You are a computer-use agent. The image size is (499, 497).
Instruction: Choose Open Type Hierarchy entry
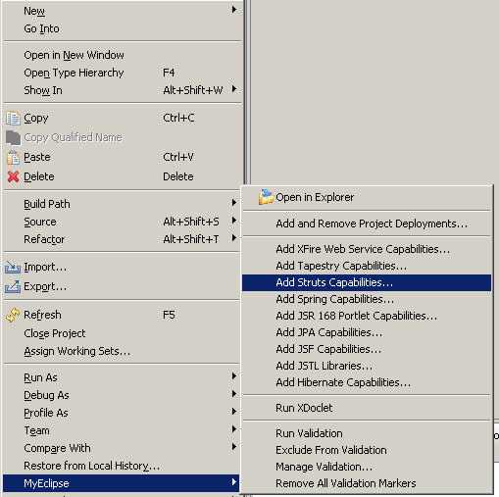pos(122,73)
